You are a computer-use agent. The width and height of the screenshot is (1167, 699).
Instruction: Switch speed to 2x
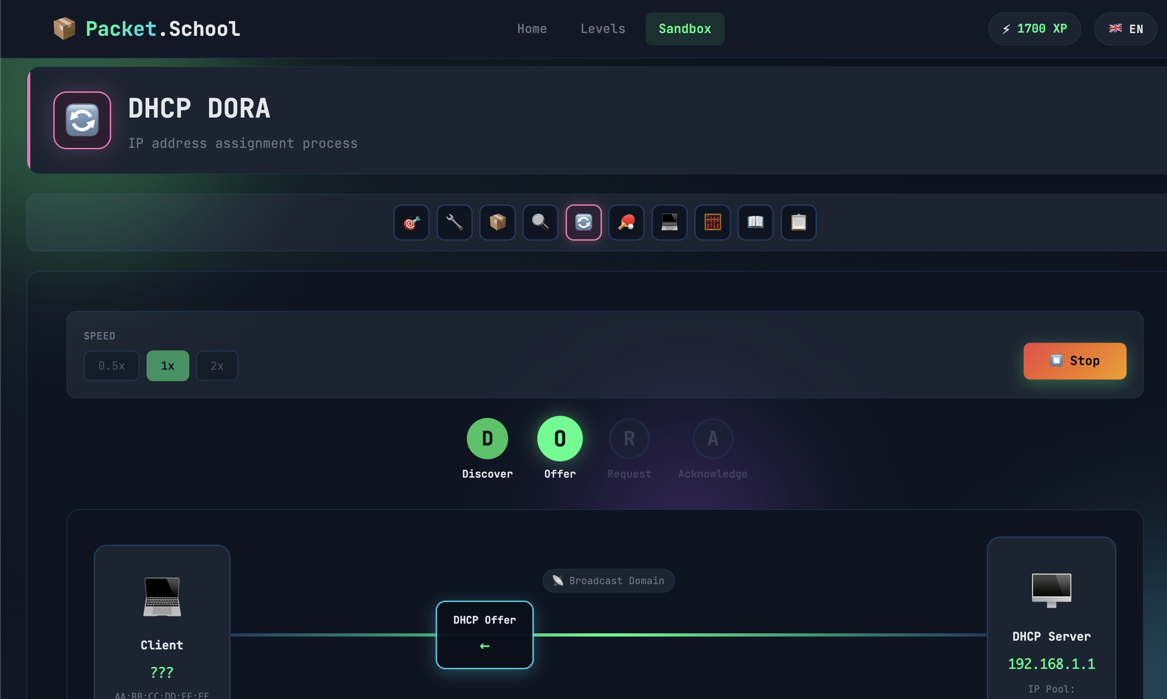[217, 366]
